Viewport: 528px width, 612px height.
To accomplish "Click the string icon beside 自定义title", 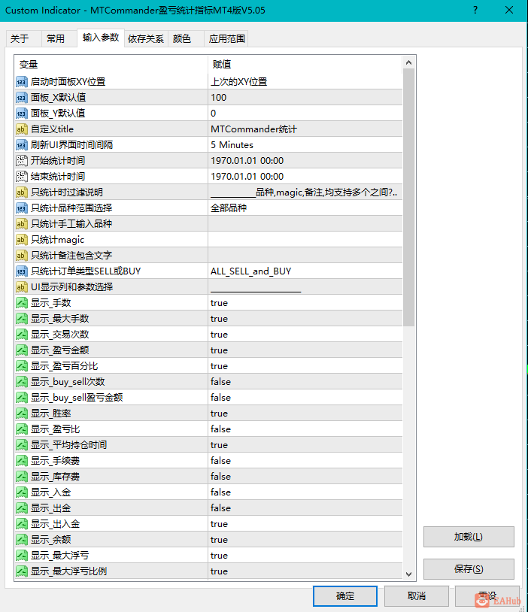I will point(22,129).
